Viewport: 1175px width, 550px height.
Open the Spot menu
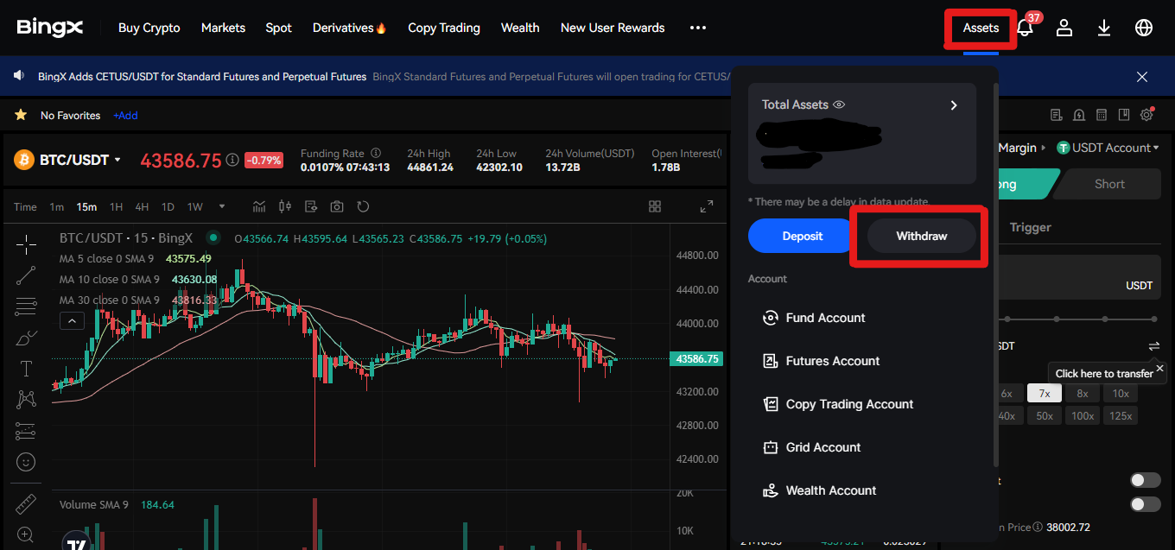click(x=279, y=28)
